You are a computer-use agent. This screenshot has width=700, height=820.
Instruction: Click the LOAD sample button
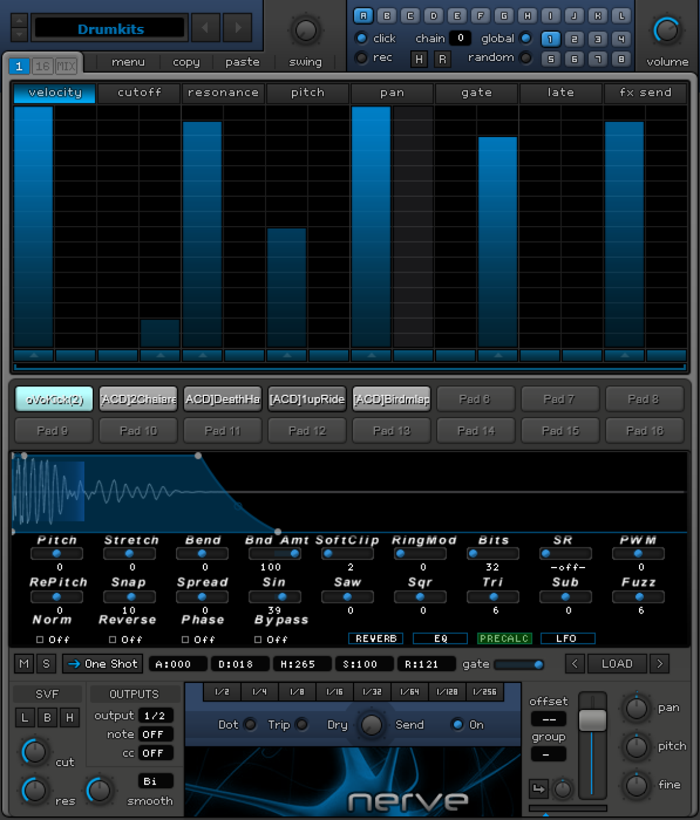tap(617, 663)
